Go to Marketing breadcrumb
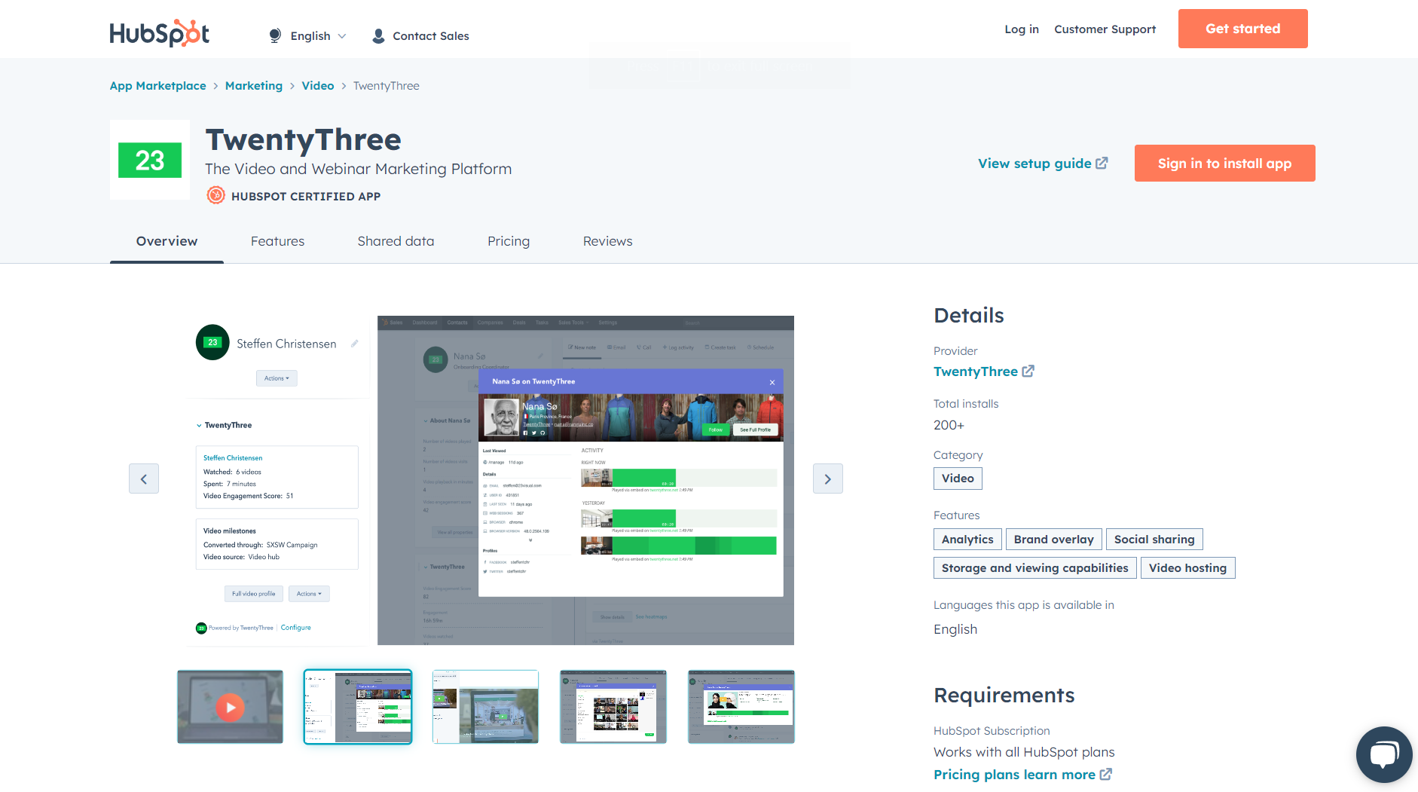The height and width of the screenshot is (792, 1418). [254, 86]
